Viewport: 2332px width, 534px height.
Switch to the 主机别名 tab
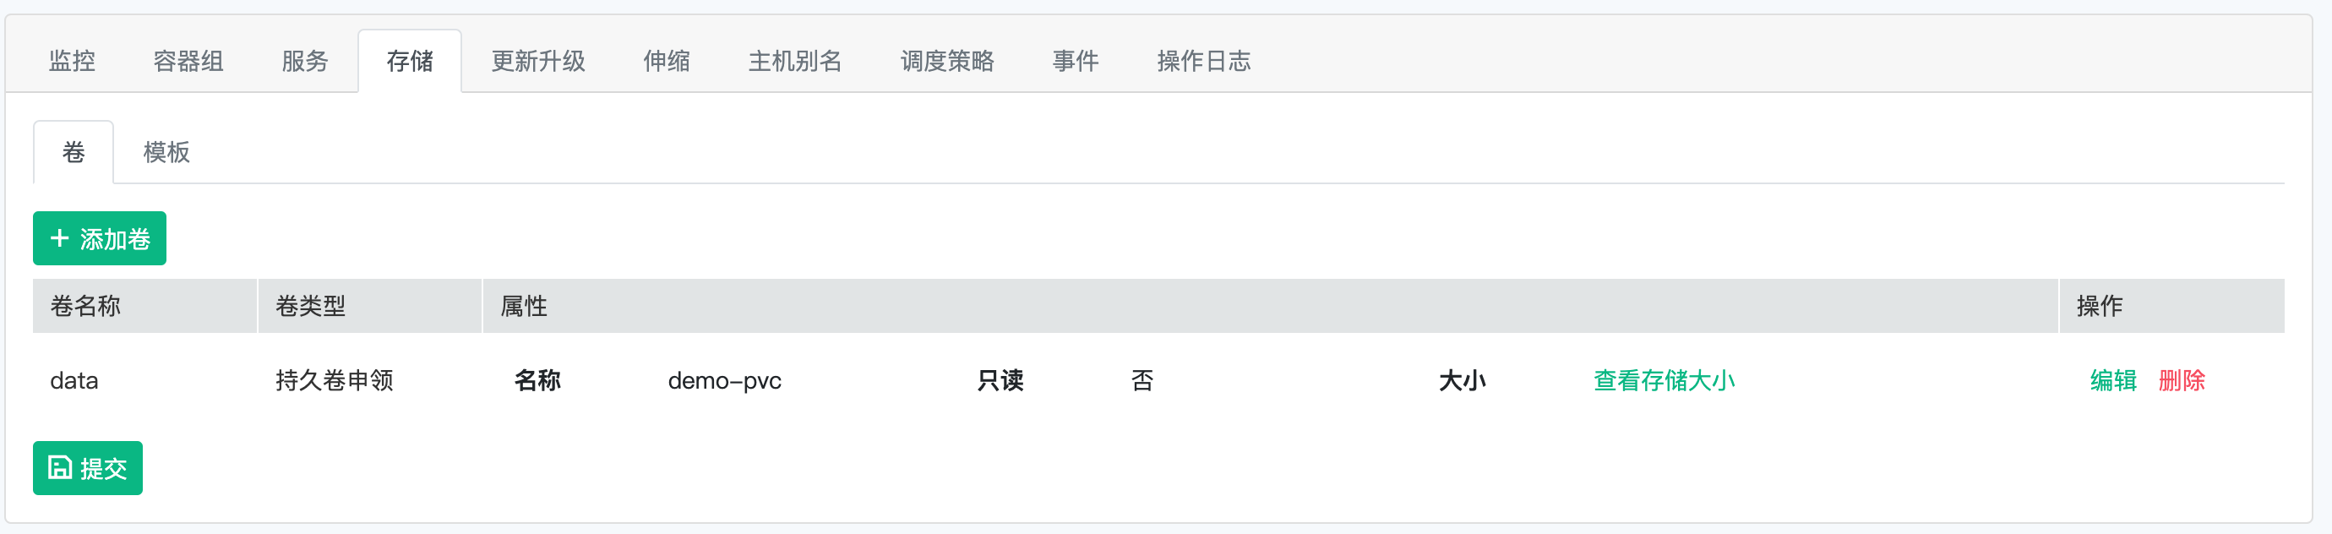click(x=796, y=61)
